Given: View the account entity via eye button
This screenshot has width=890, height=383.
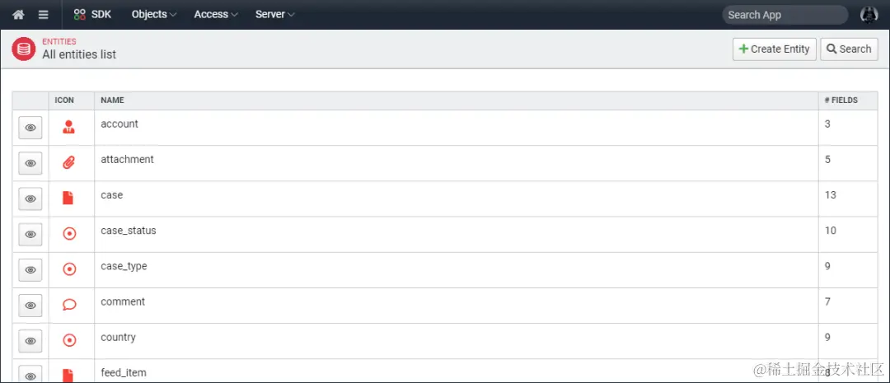Looking at the screenshot, I should click(x=30, y=128).
